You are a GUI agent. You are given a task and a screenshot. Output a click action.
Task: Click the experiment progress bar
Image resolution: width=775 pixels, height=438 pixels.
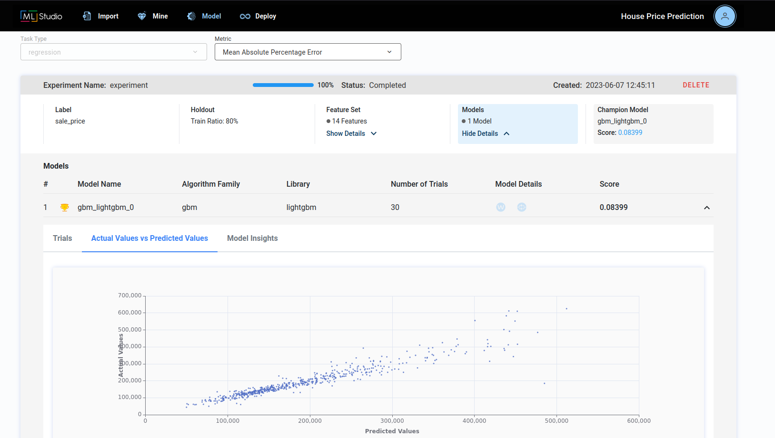283,85
